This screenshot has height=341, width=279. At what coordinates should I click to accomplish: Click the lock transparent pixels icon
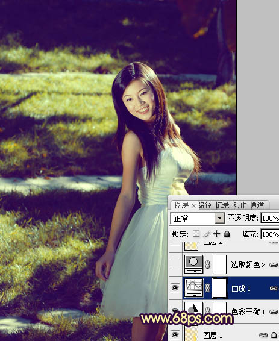pyautogui.click(x=196, y=234)
